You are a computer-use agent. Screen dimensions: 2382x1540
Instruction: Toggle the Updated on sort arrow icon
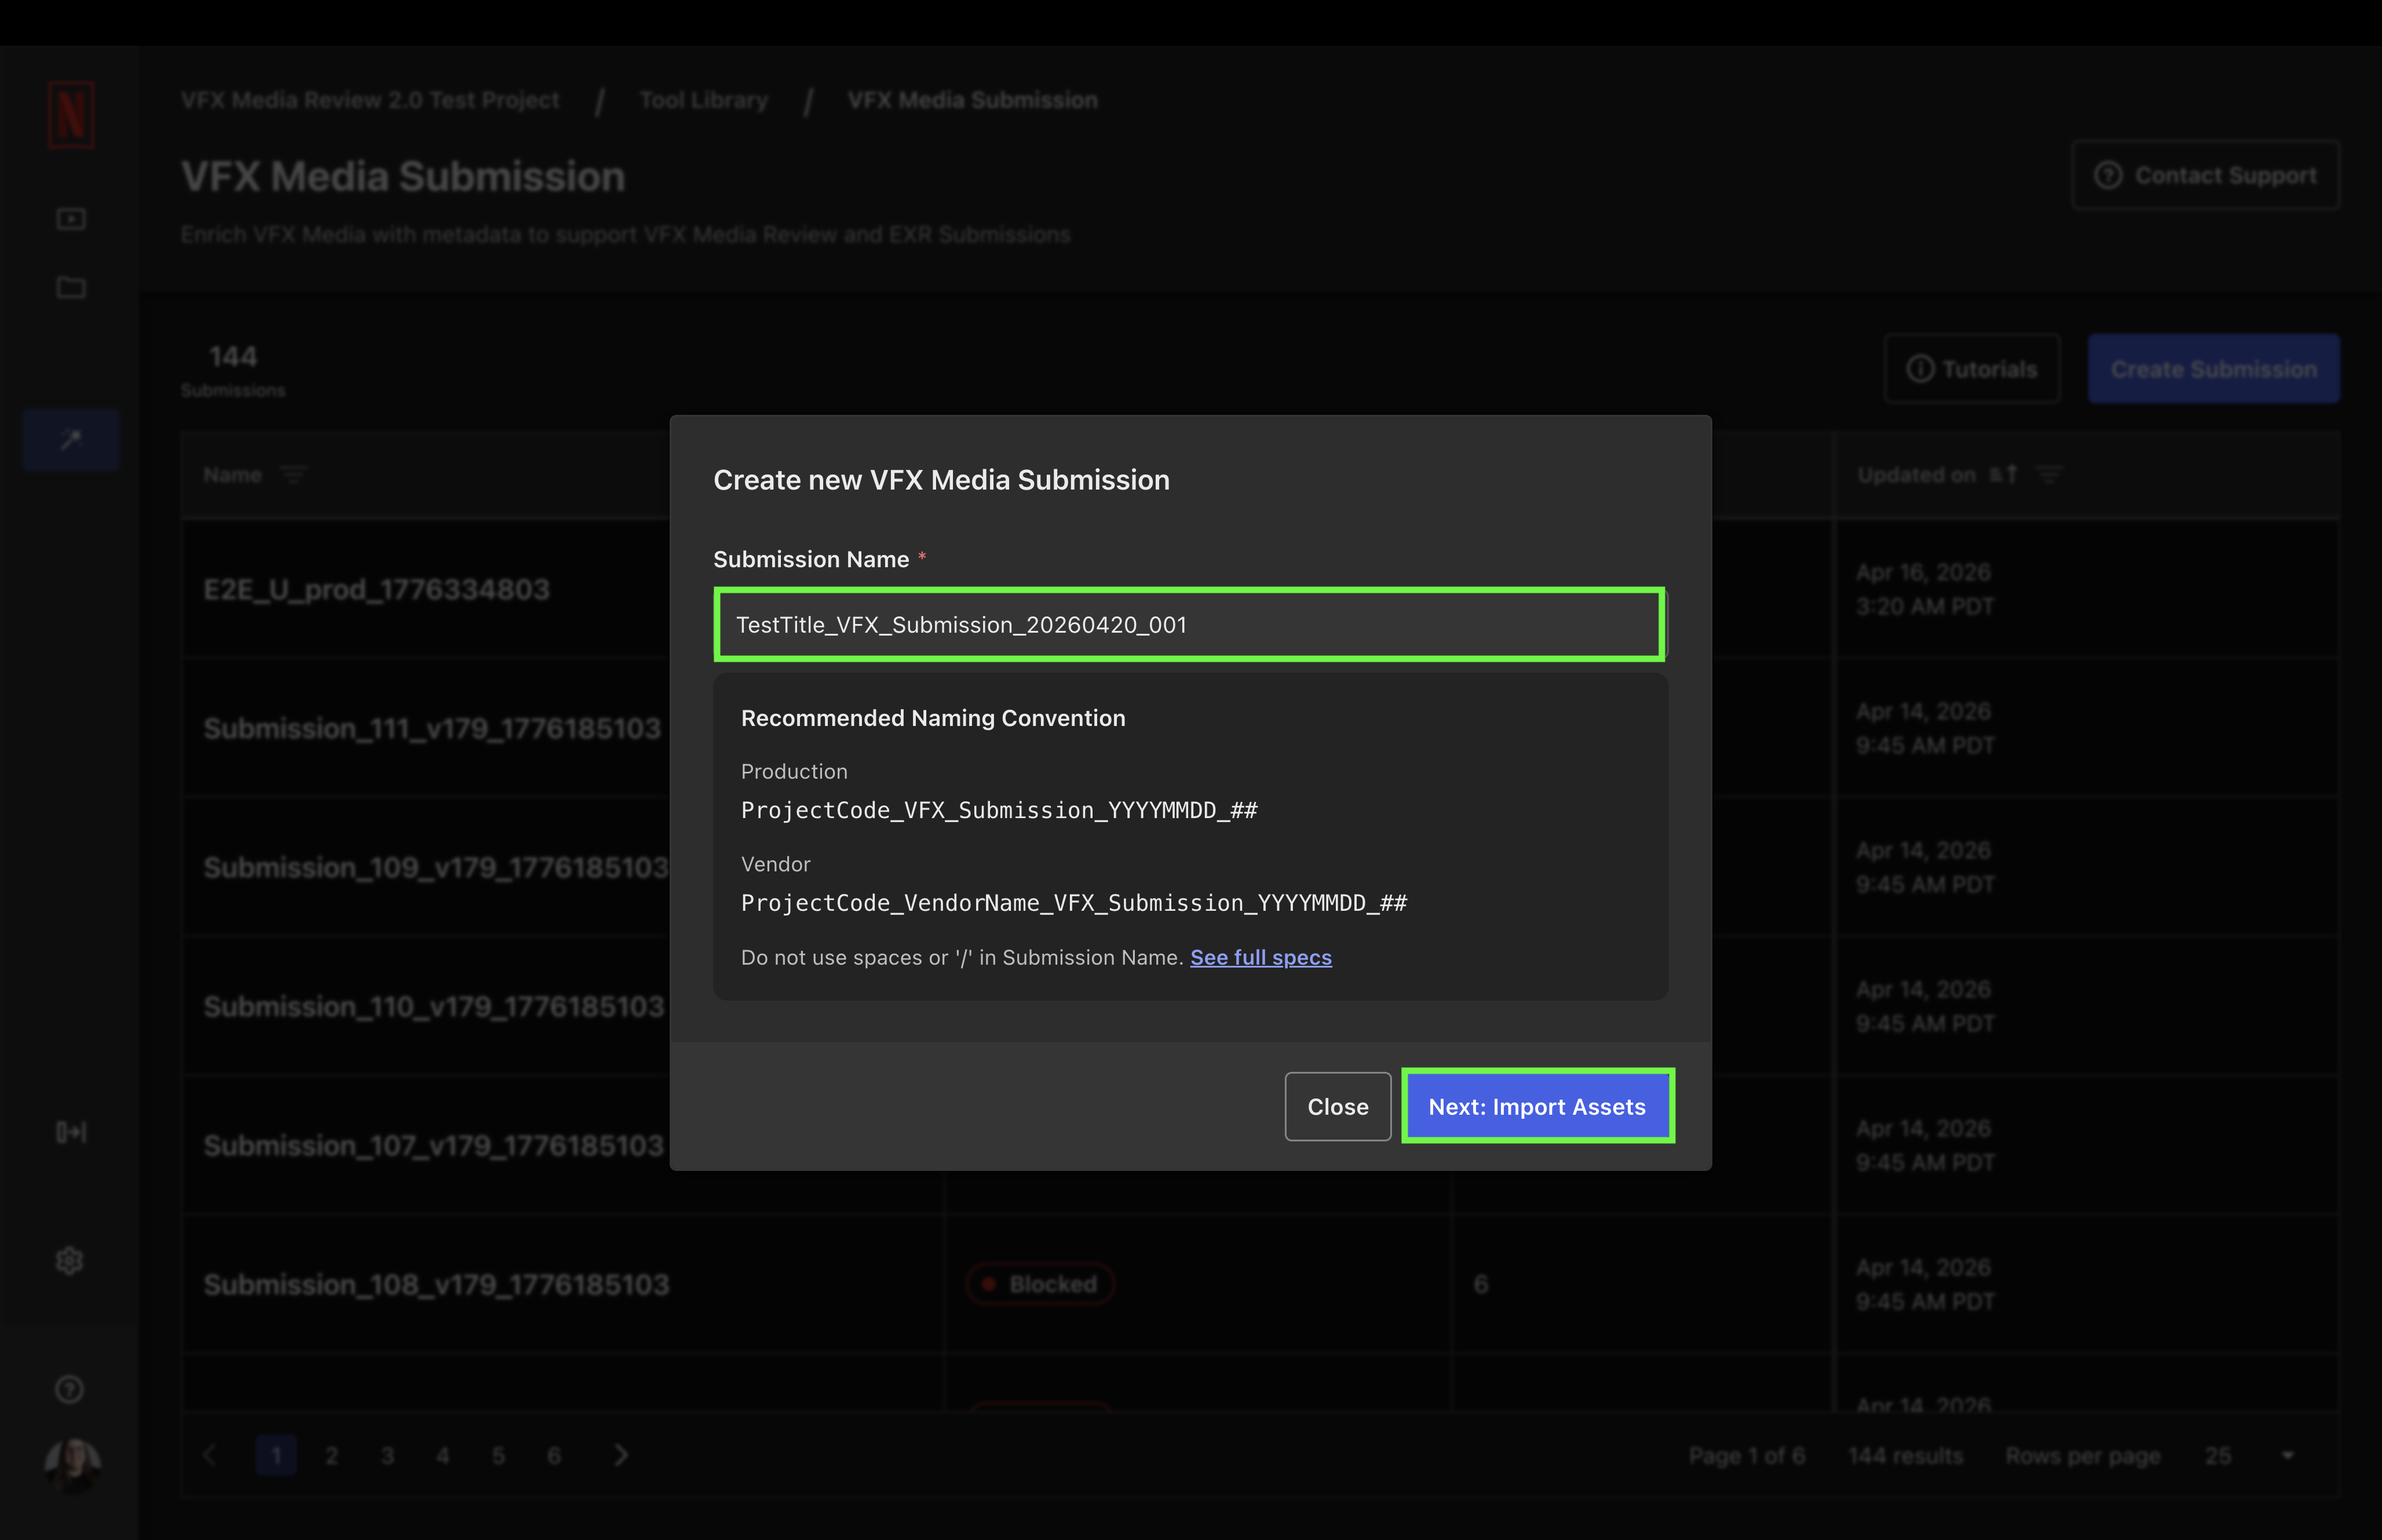(x=2003, y=475)
